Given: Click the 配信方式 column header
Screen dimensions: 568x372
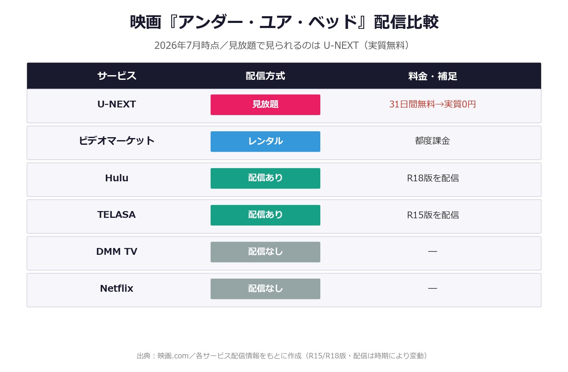Looking at the screenshot, I should (265, 76).
